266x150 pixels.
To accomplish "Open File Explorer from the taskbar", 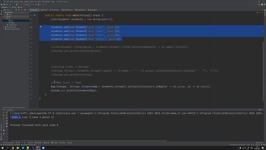I will click(18, 148).
